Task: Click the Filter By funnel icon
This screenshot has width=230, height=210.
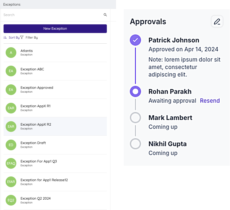Action: pos(22,38)
